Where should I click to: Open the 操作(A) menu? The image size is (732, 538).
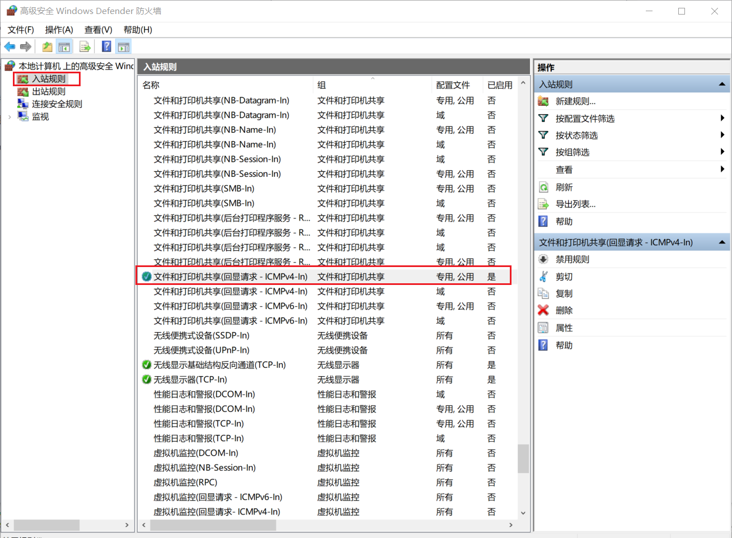click(x=59, y=30)
